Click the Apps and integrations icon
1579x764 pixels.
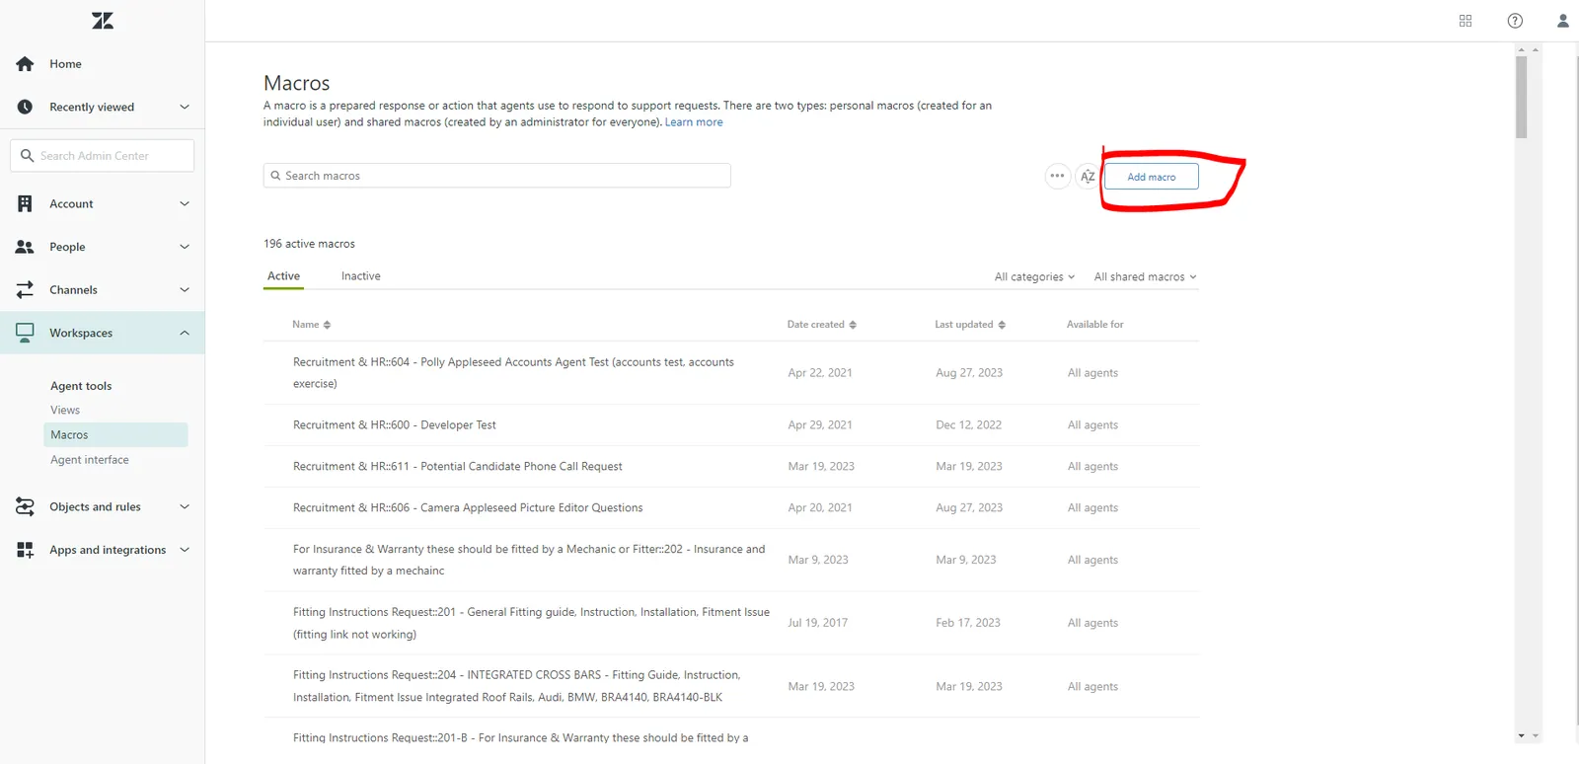26,550
